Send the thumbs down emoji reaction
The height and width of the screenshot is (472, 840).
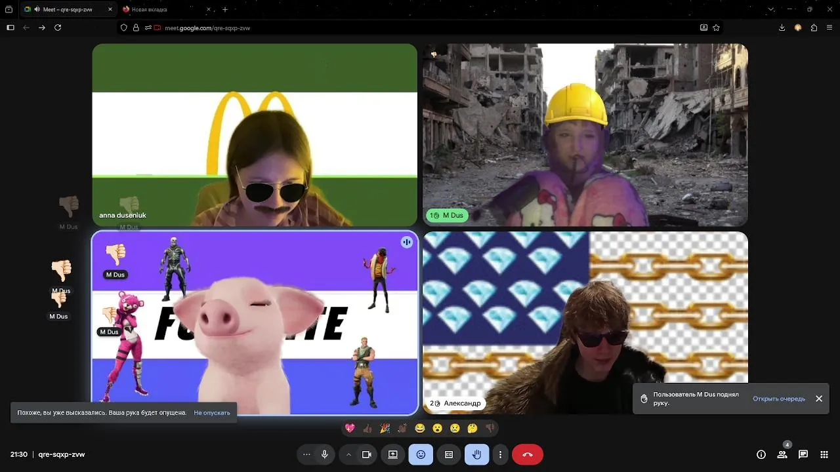coord(490,428)
